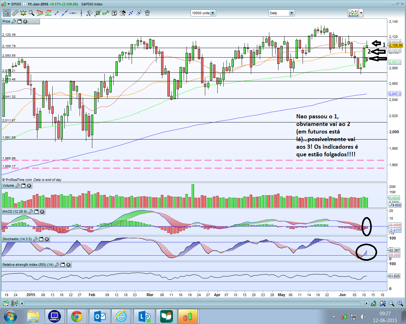Close the Volume indicator panel
The image size is (406, 324).
(x=29, y=186)
